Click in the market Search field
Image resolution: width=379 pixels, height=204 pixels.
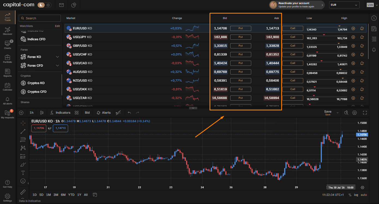(40, 18)
